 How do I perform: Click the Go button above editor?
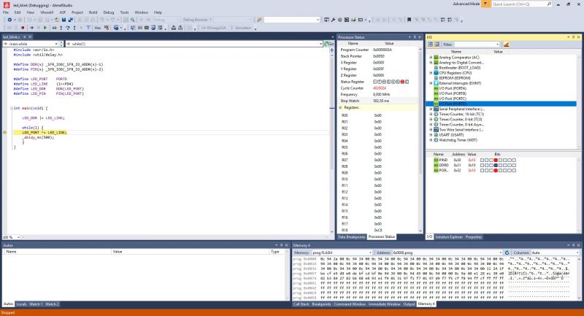[329, 44]
